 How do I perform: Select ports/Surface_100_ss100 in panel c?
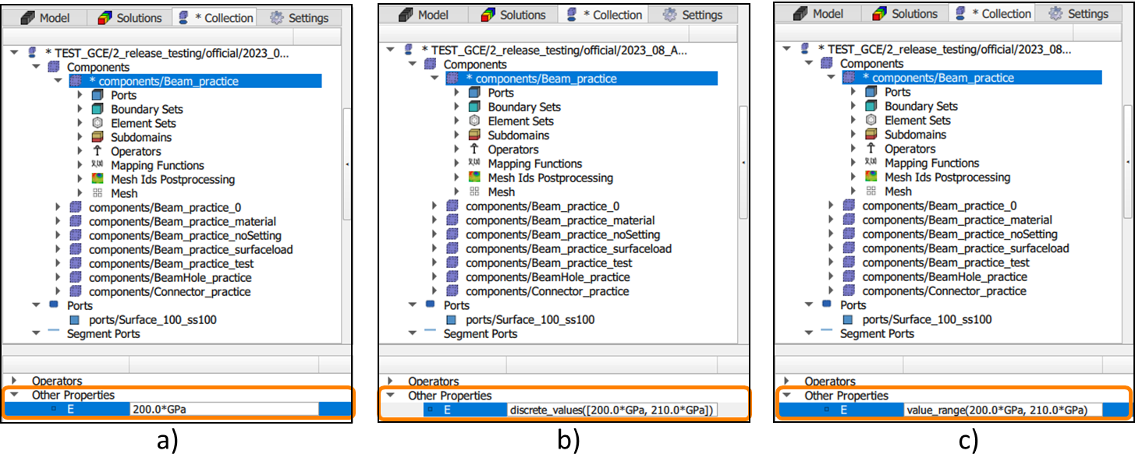(x=927, y=319)
